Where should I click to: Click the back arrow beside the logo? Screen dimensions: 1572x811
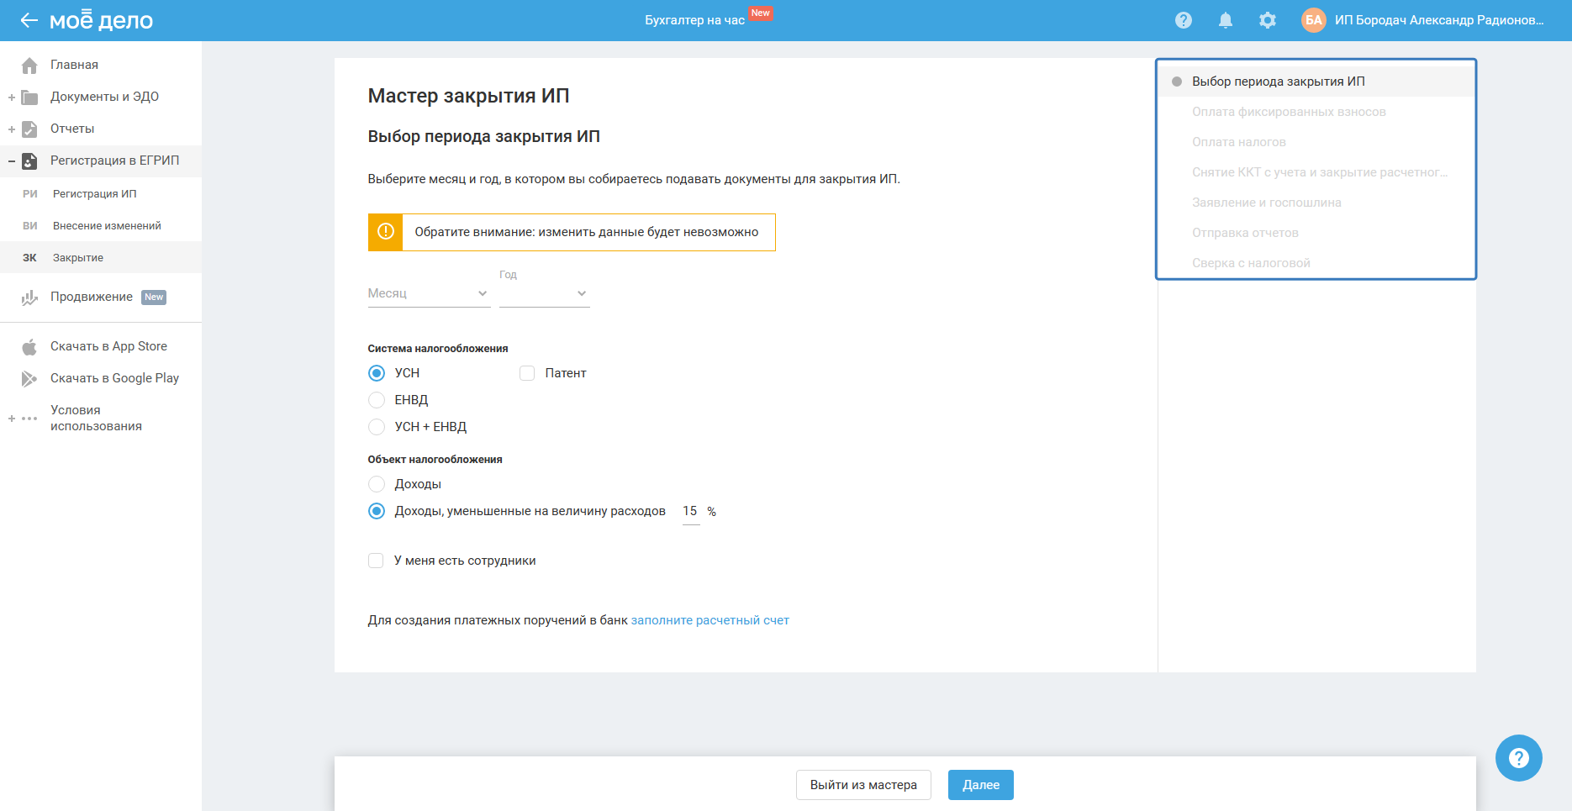point(29,20)
